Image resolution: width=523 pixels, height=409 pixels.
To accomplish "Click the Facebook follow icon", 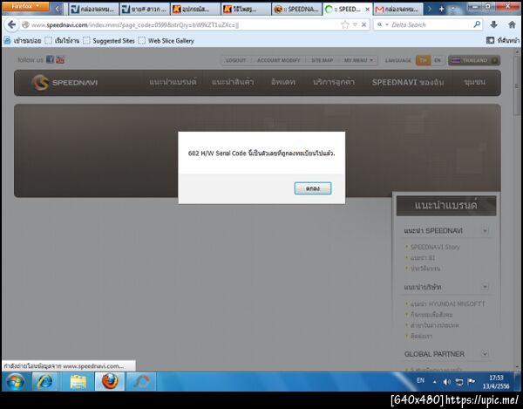I will coord(50,59).
